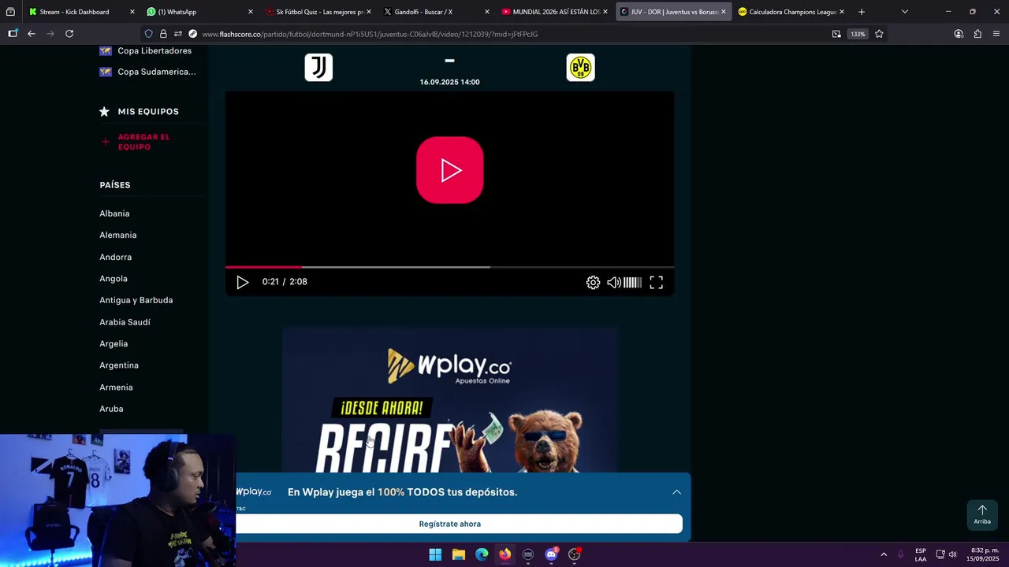This screenshot has width=1009, height=567.
Task: Open OBS Studio from taskbar
Action: pos(575,554)
